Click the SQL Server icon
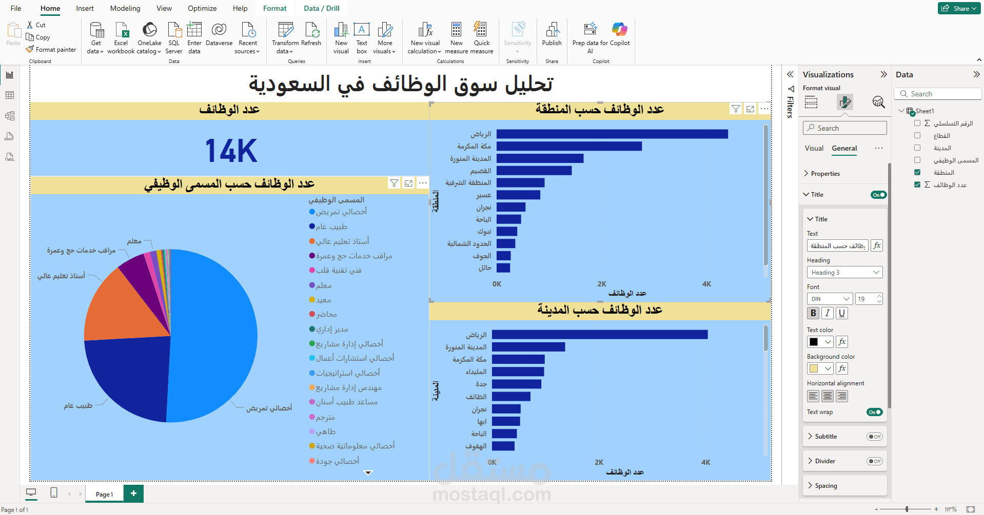 [174, 30]
